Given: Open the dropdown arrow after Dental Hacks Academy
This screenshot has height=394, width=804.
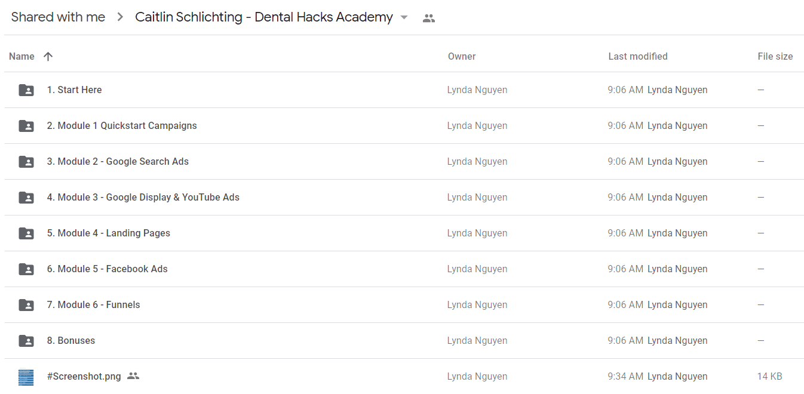Looking at the screenshot, I should [404, 17].
